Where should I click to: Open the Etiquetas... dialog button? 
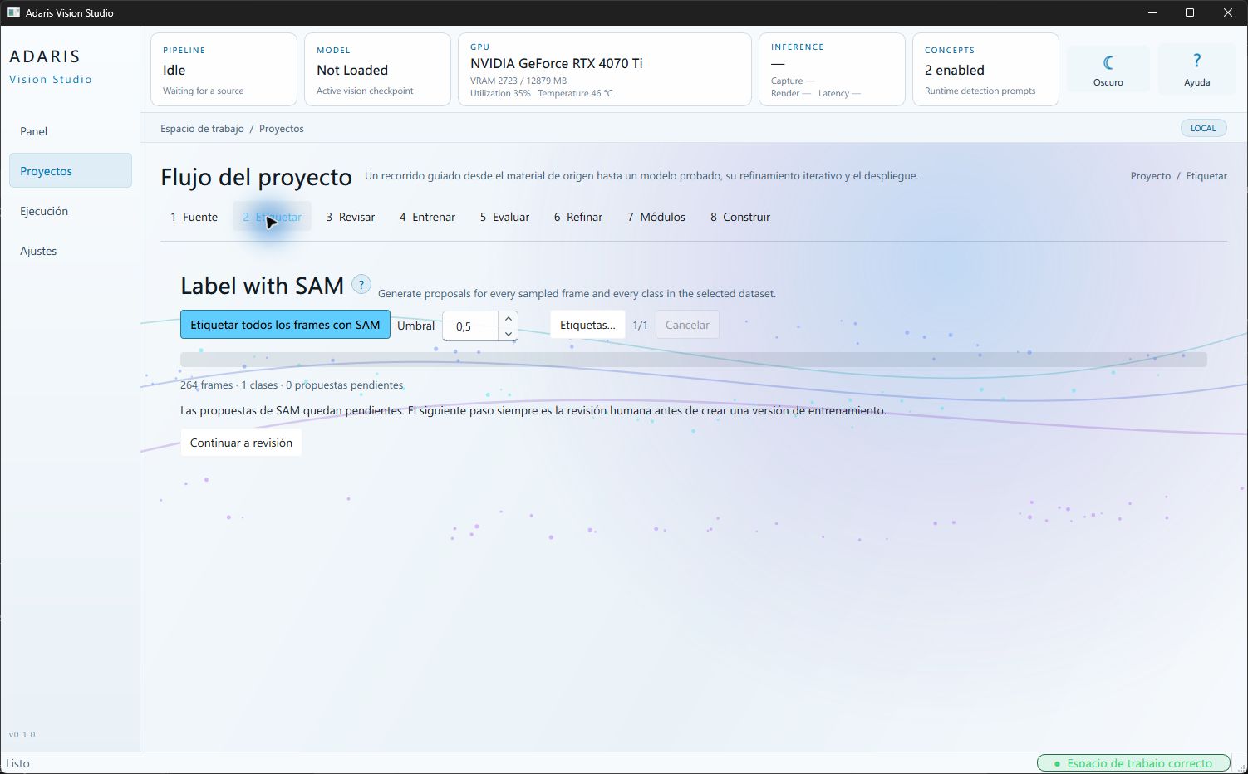(587, 325)
